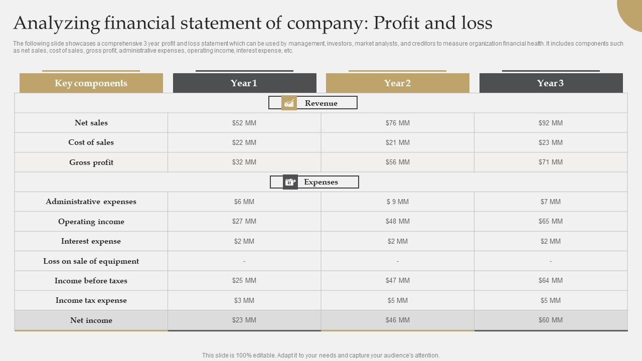Select the Year 2 Gross profit value $56 MM
Image resolution: width=642 pixels, height=361 pixels.
click(x=398, y=162)
